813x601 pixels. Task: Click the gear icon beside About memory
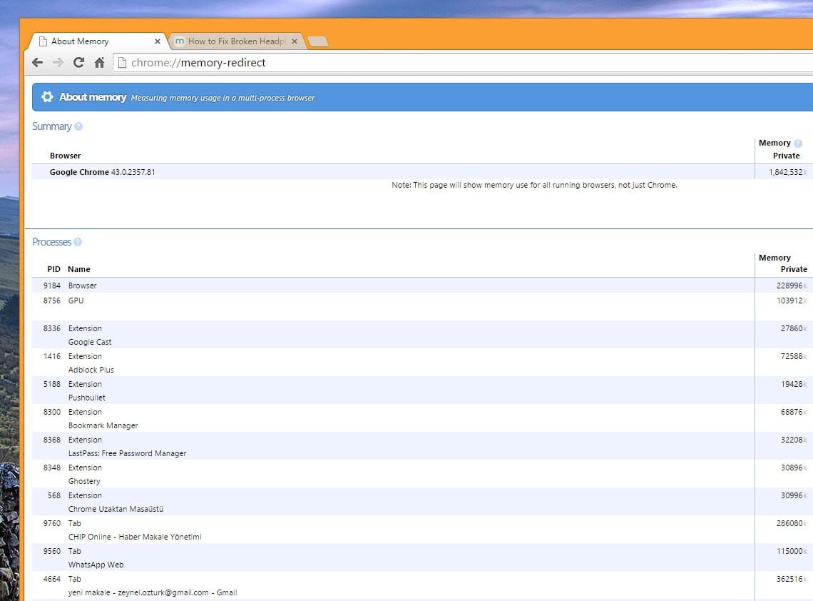click(47, 97)
